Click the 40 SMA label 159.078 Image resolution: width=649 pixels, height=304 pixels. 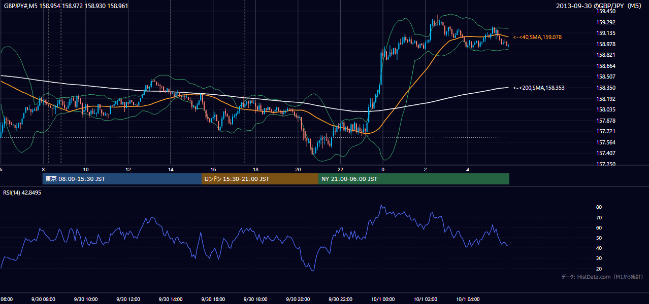(537, 37)
